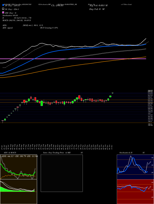Click the last green candlestick at chart top
This screenshot has width=154, height=204.
click(112, 93)
